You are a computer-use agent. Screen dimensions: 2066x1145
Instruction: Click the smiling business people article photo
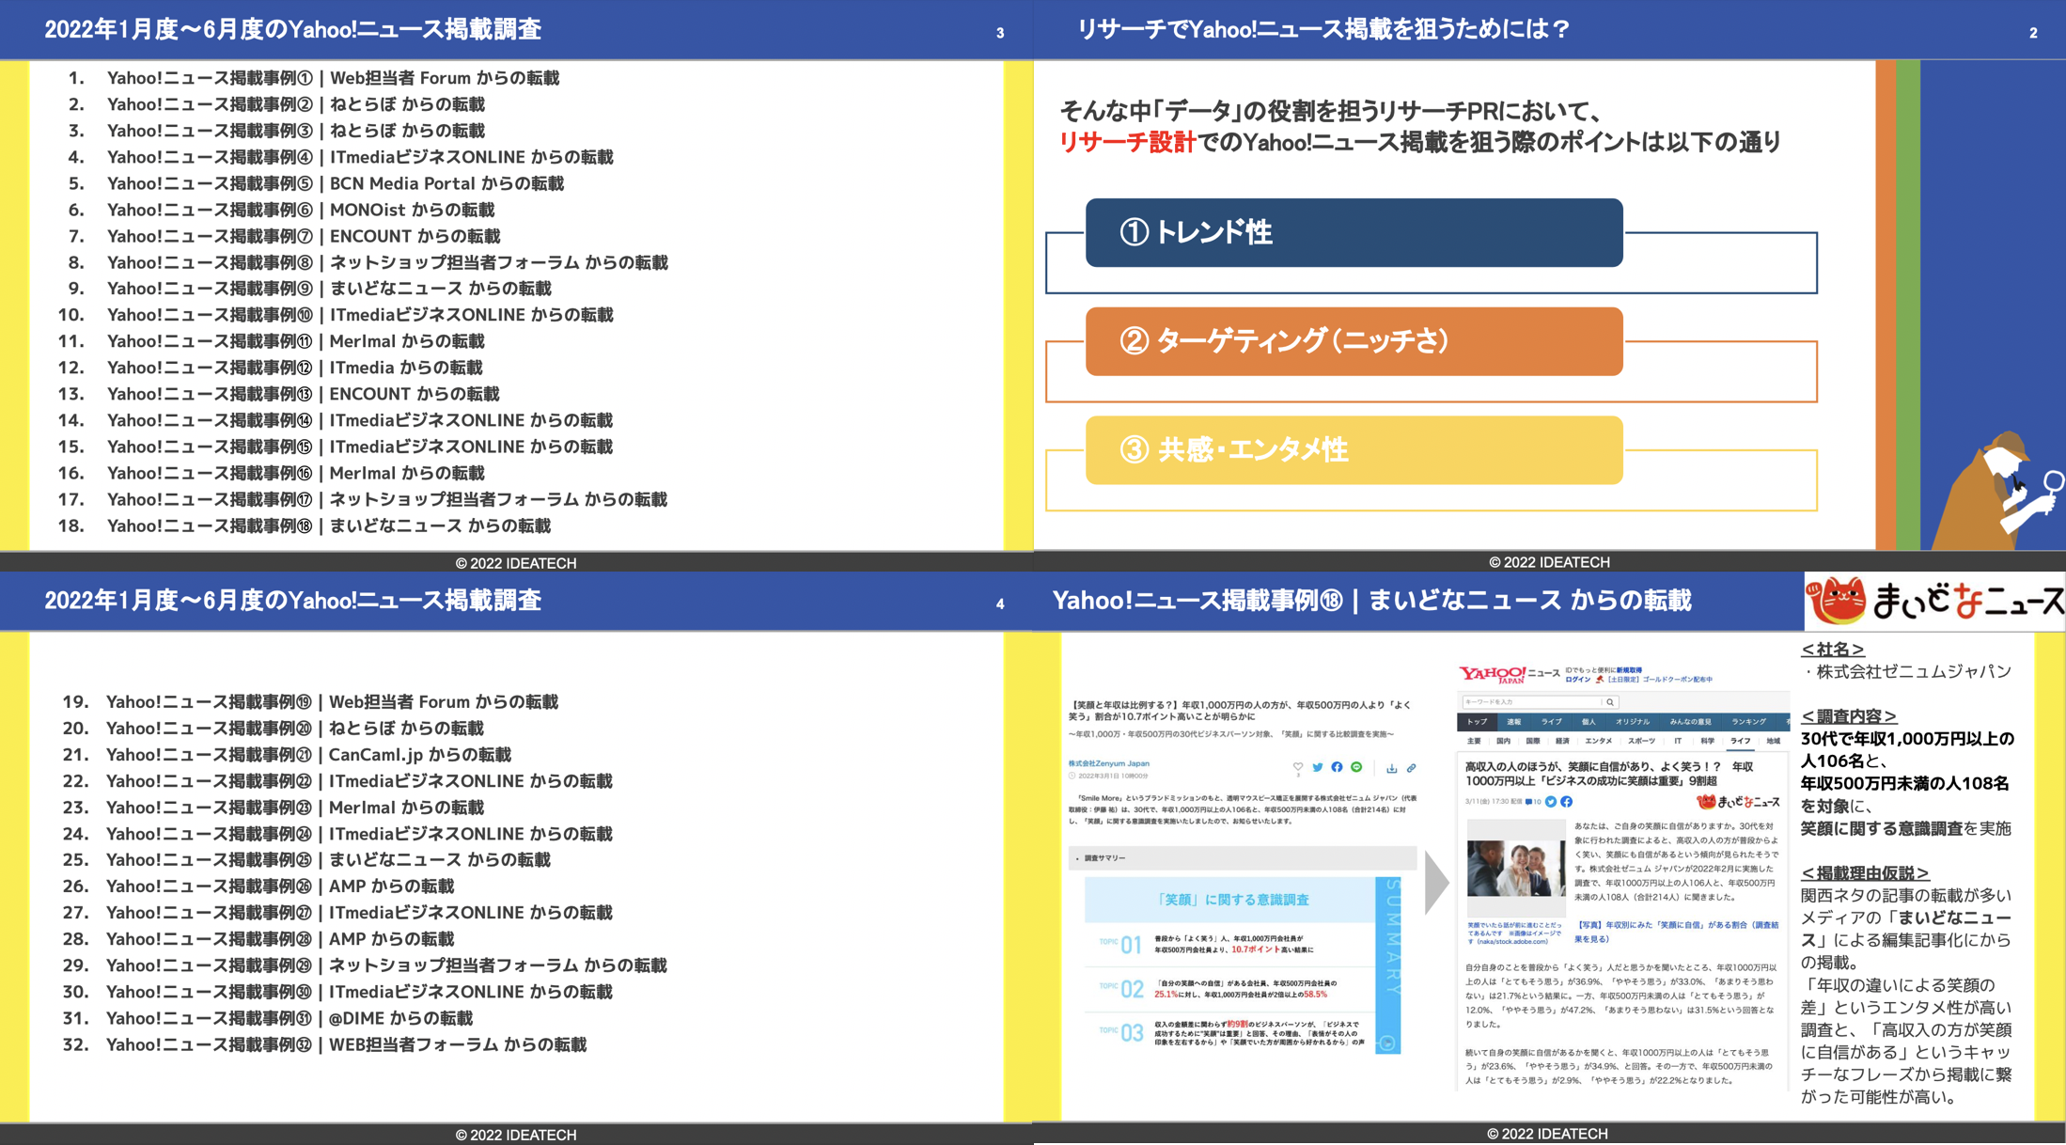[x=1515, y=867]
